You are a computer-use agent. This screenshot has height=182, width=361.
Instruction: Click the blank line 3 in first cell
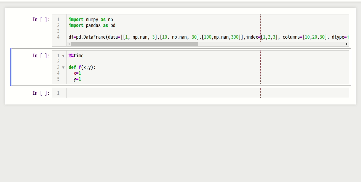pos(208,31)
